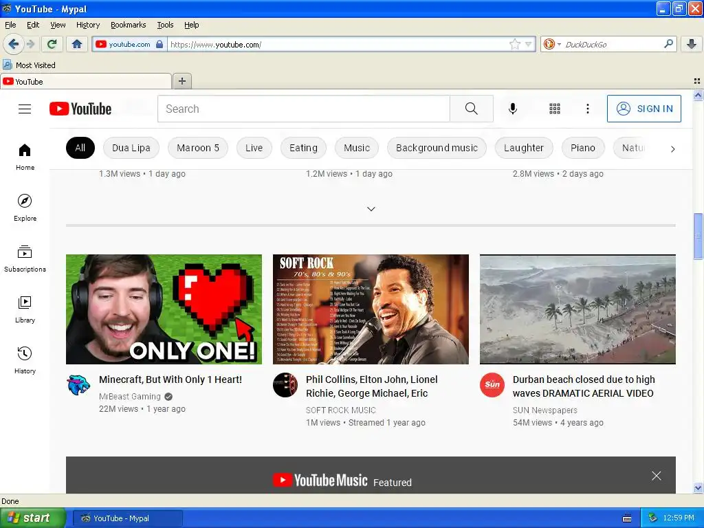Click the Sun channel avatar icon
Screen dimensions: 704x528
[x=492, y=385]
